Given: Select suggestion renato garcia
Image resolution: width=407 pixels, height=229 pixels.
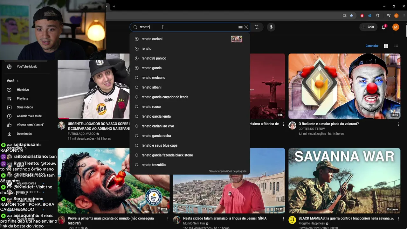Looking at the screenshot, I should (x=190, y=68).
